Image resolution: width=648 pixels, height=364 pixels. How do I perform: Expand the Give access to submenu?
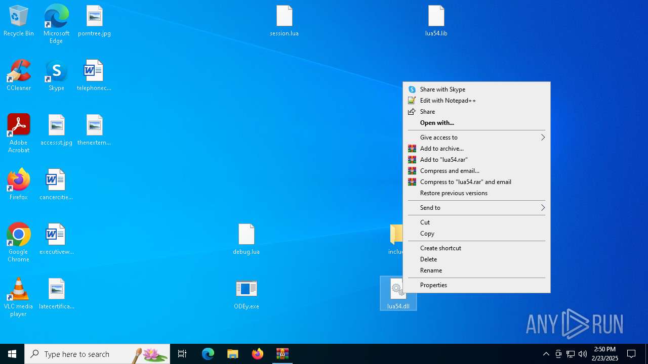click(x=476, y=138)
